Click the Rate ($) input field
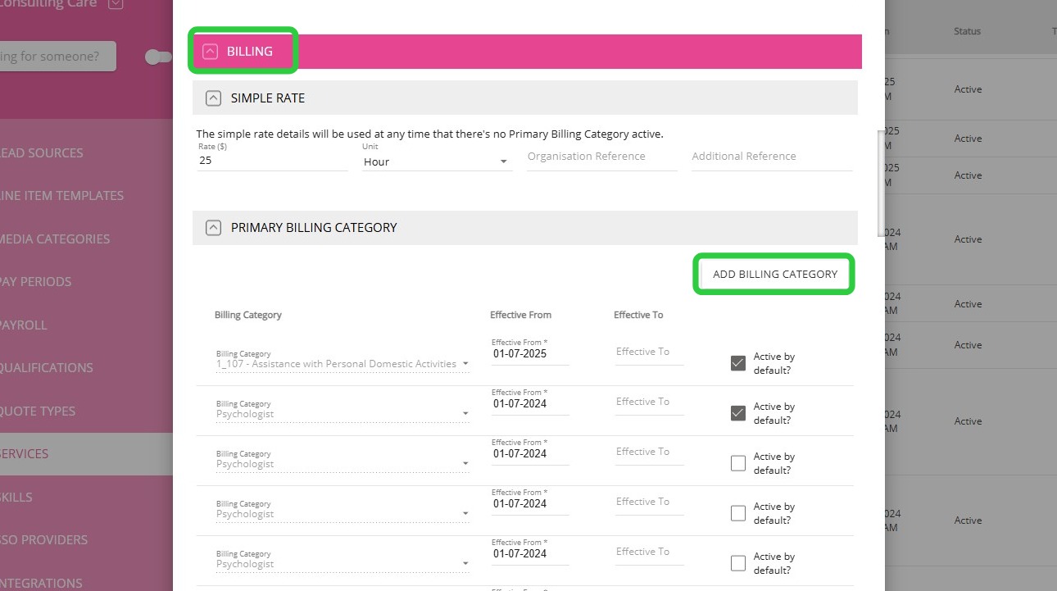Image resolution: width=1057 pixels, height=591 pixels. 272,161
